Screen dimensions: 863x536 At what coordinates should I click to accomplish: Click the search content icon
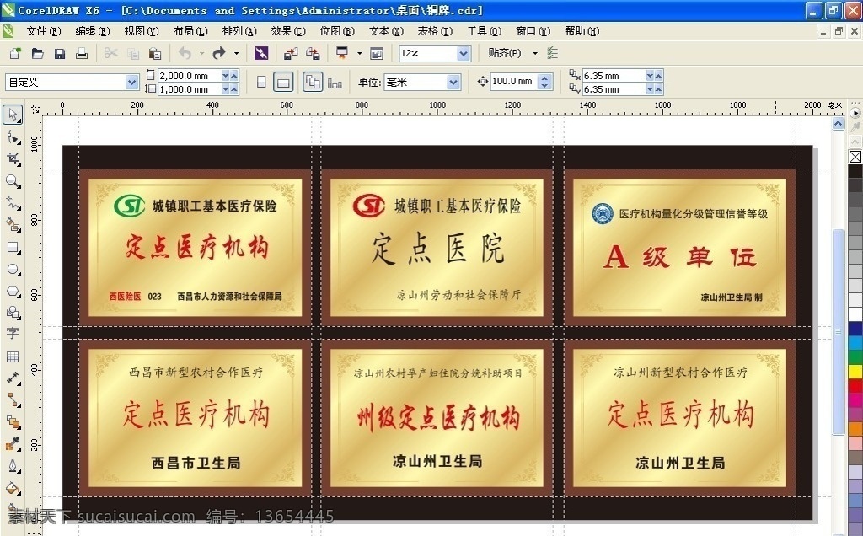coord(261,53)
